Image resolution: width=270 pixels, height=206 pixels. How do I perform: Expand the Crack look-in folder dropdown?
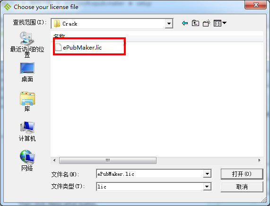(169, 24)
